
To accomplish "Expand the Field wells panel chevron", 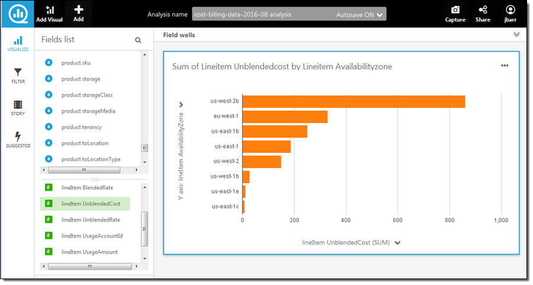I will 516,35.
